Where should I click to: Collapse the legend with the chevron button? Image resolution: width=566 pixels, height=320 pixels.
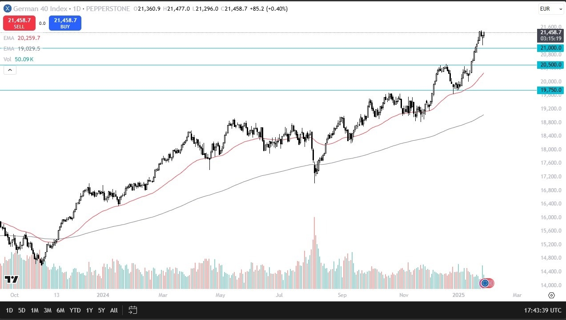tap(10, 70)
